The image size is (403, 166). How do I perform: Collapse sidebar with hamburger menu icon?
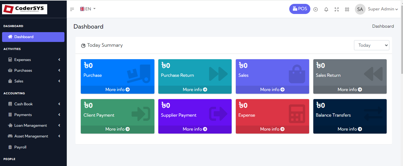[72, 9]
